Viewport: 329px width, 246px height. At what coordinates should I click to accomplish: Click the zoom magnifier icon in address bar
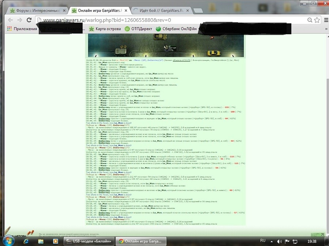[x=310, y=20]
